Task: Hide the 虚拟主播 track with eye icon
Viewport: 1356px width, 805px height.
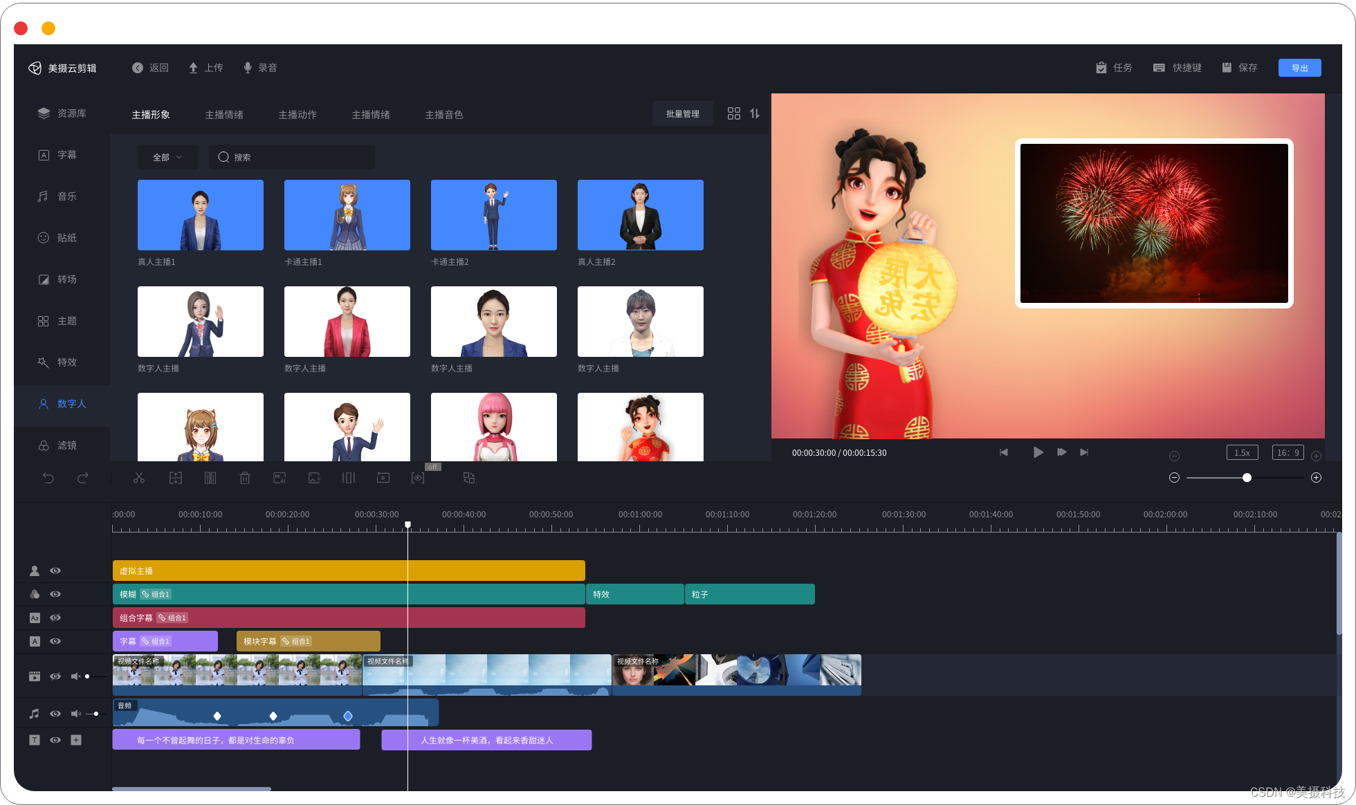Action: [x=55, y=571]
